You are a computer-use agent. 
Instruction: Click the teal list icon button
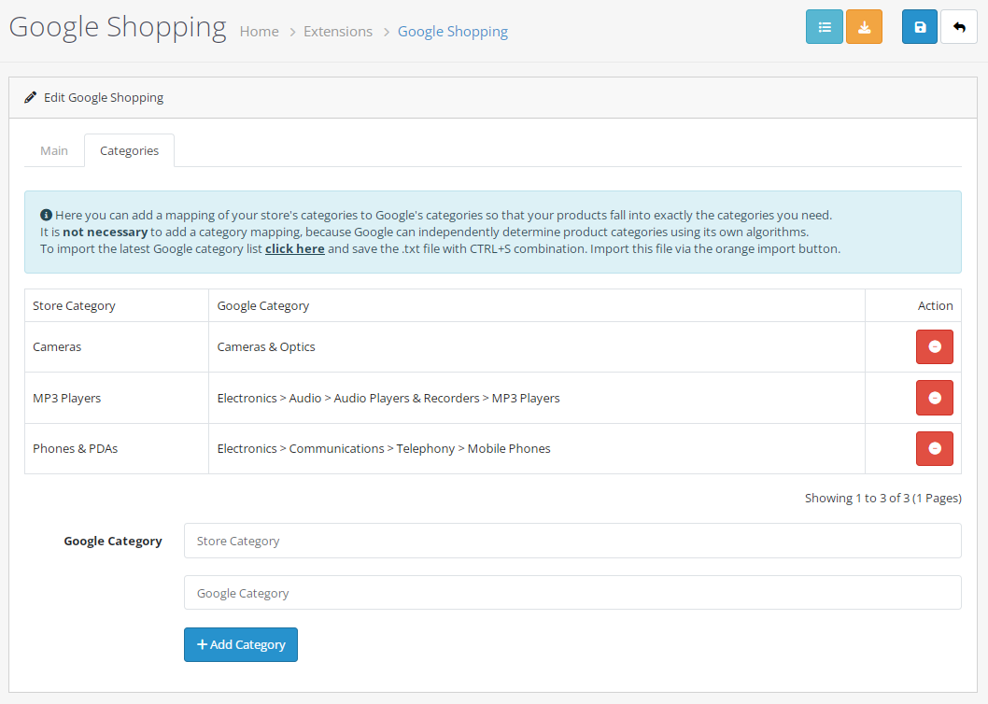[x=825, y=27]
